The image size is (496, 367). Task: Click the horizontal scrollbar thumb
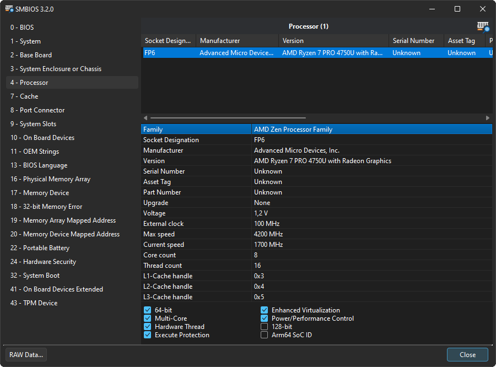[x=228, y=118]
